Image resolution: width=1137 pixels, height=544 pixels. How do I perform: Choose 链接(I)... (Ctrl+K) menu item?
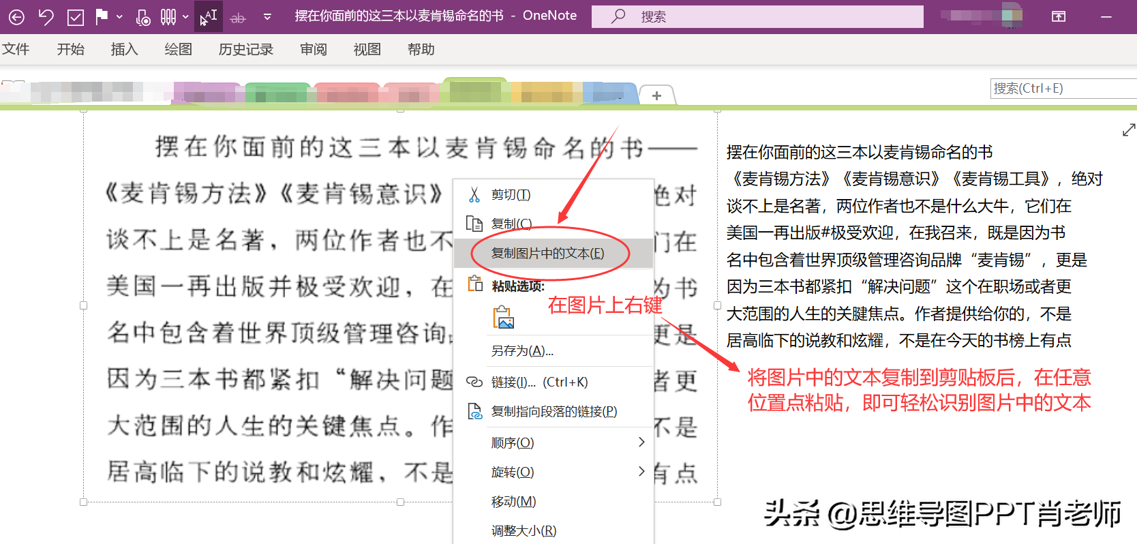(x=554, y=382)
